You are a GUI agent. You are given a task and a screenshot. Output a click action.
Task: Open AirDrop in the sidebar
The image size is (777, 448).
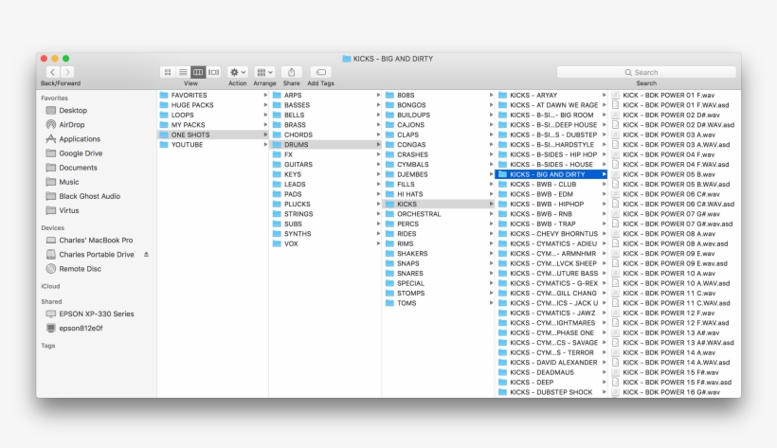(x=71, y=125)
